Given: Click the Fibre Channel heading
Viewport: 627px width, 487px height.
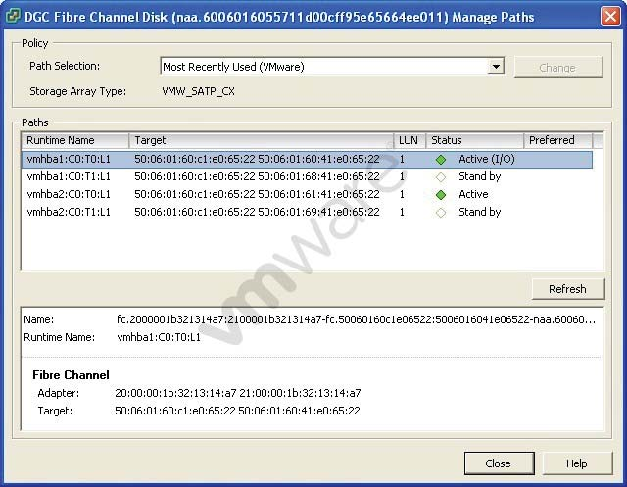Looking at the screenshot, I should 71,375.
